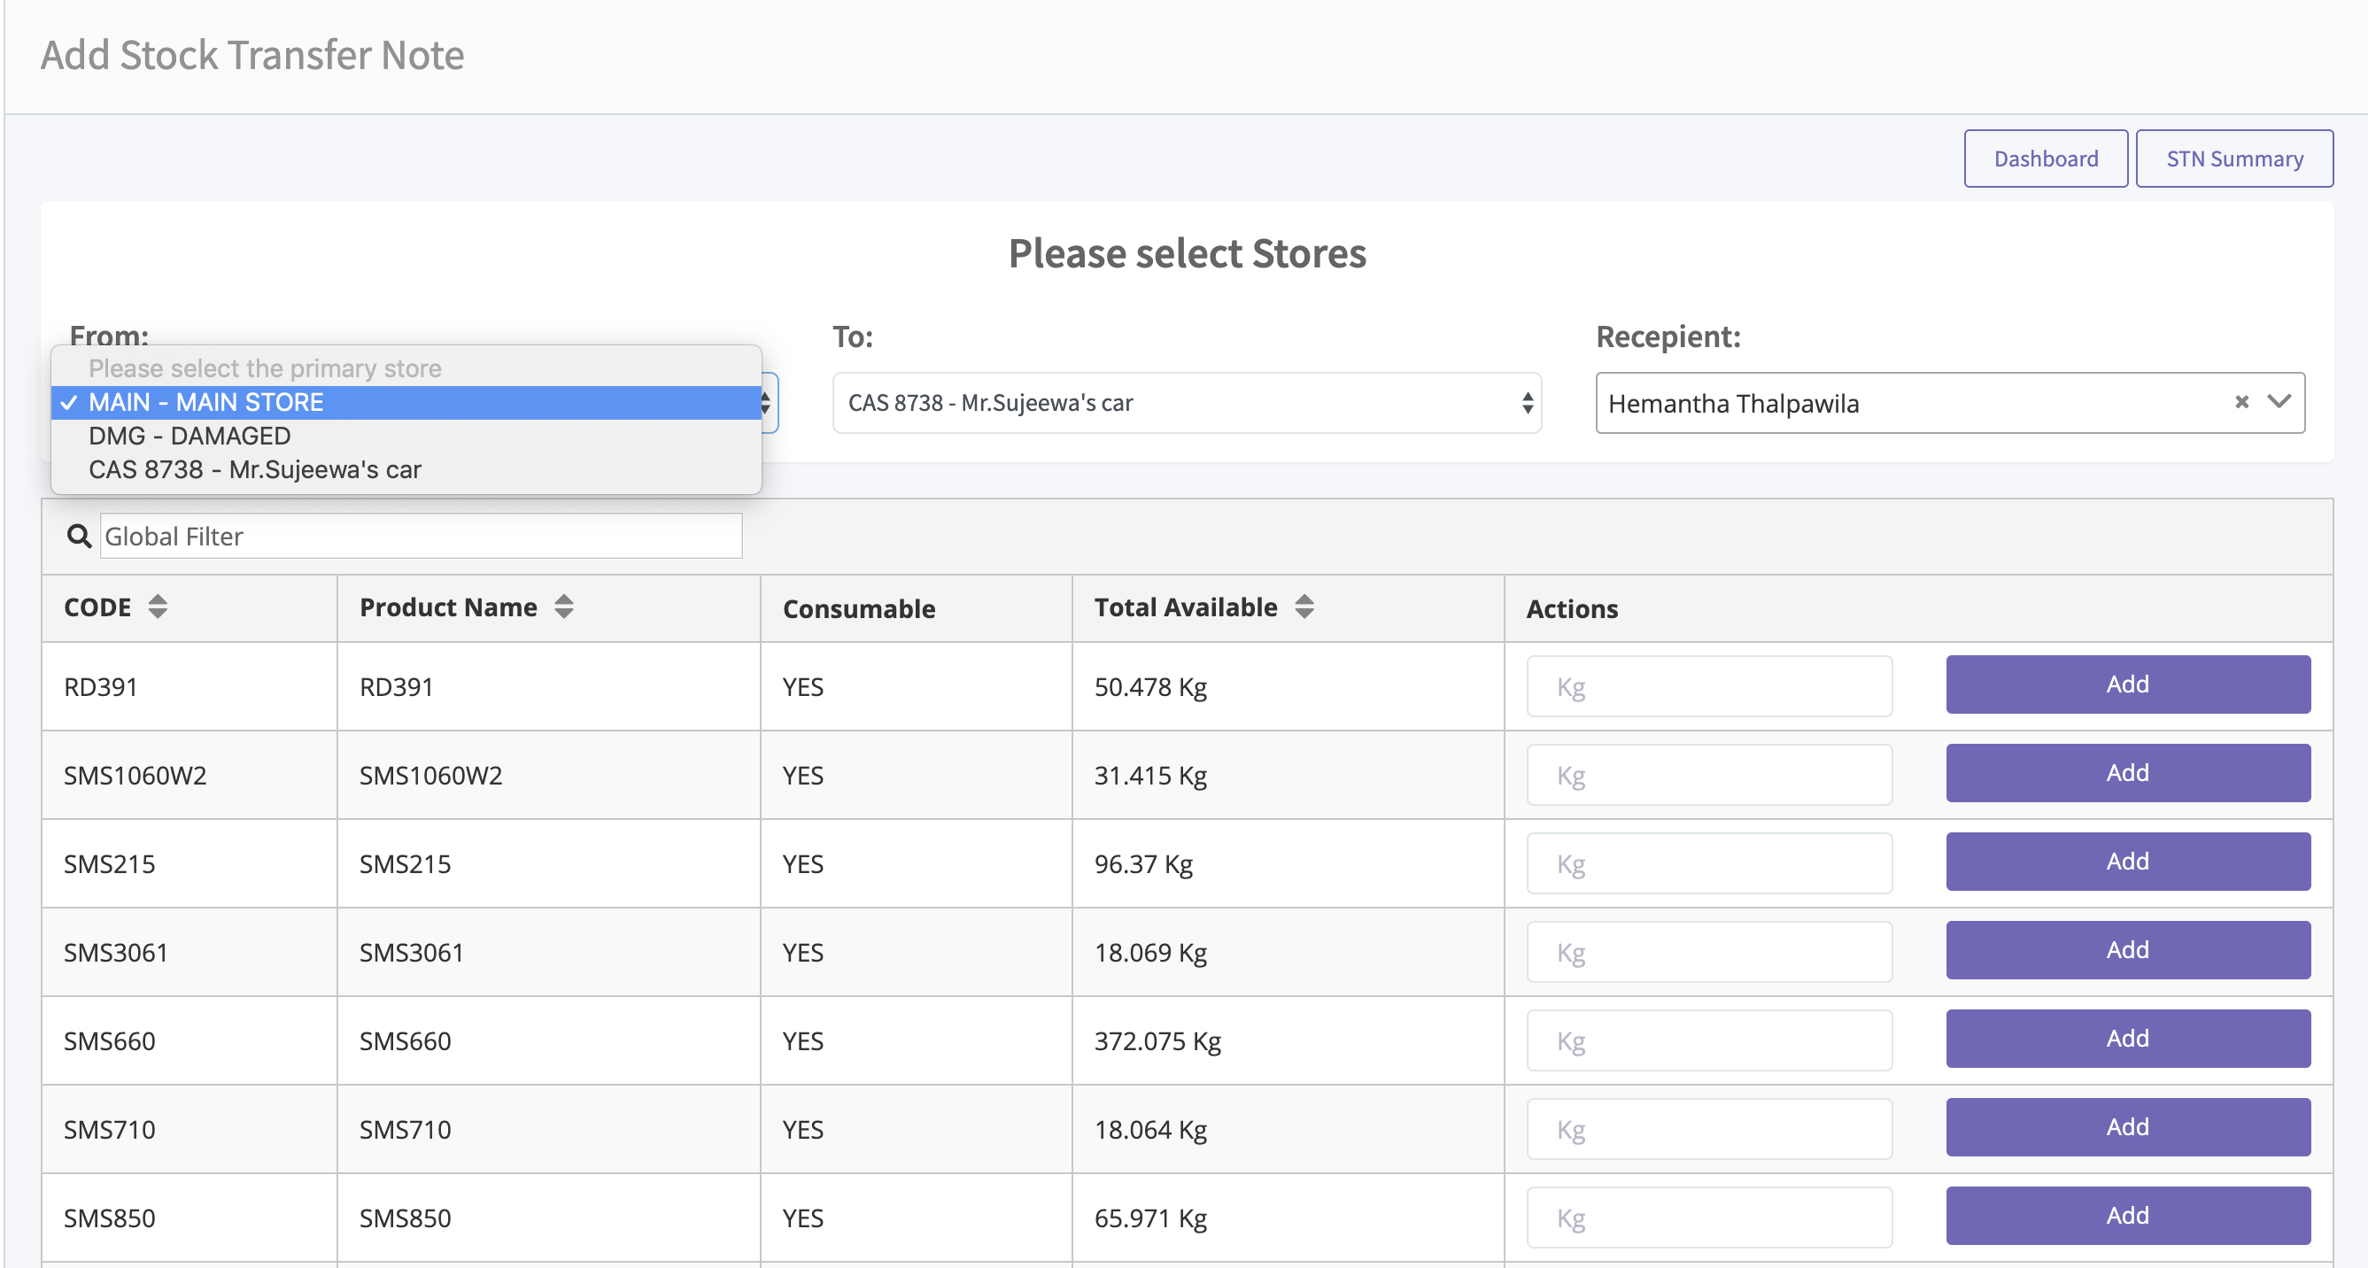The width and height of the screenshot is (2368, 1268).
Task: Open the Dashboard page
Action: coord(2046,159)
